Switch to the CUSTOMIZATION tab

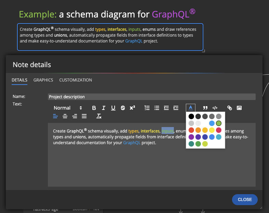pyautogui.click(x=76, y=80)
